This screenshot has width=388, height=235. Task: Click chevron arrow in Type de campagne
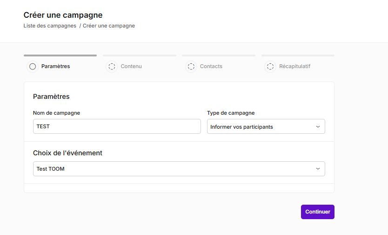pyautogui.click(x=318, y=127)
